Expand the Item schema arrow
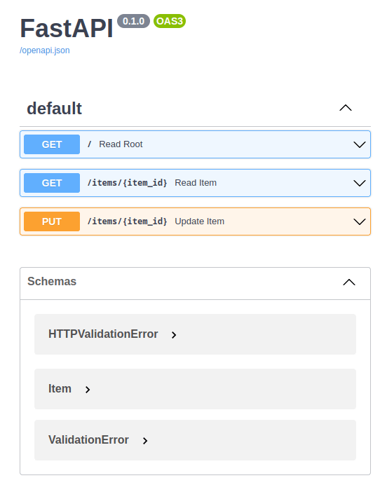This screenshot has height=478, width=387. [88, 390]
